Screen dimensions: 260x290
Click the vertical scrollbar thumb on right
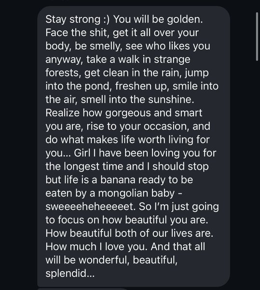[257, 36]
